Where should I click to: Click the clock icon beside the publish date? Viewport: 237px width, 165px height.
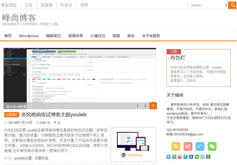pos(5,123)
